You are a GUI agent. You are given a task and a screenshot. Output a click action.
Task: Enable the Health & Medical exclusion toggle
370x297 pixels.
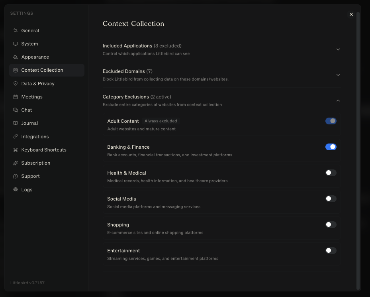click(x=331, y=173)
